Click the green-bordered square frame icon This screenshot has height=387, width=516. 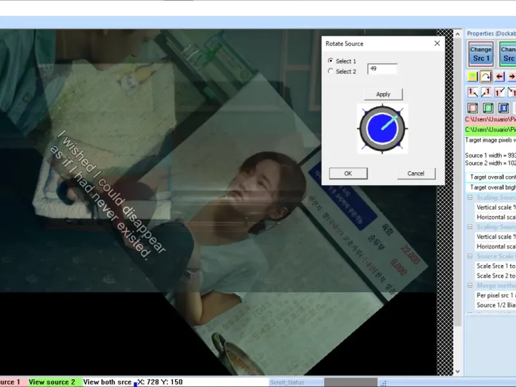click(x=488, y=108)
